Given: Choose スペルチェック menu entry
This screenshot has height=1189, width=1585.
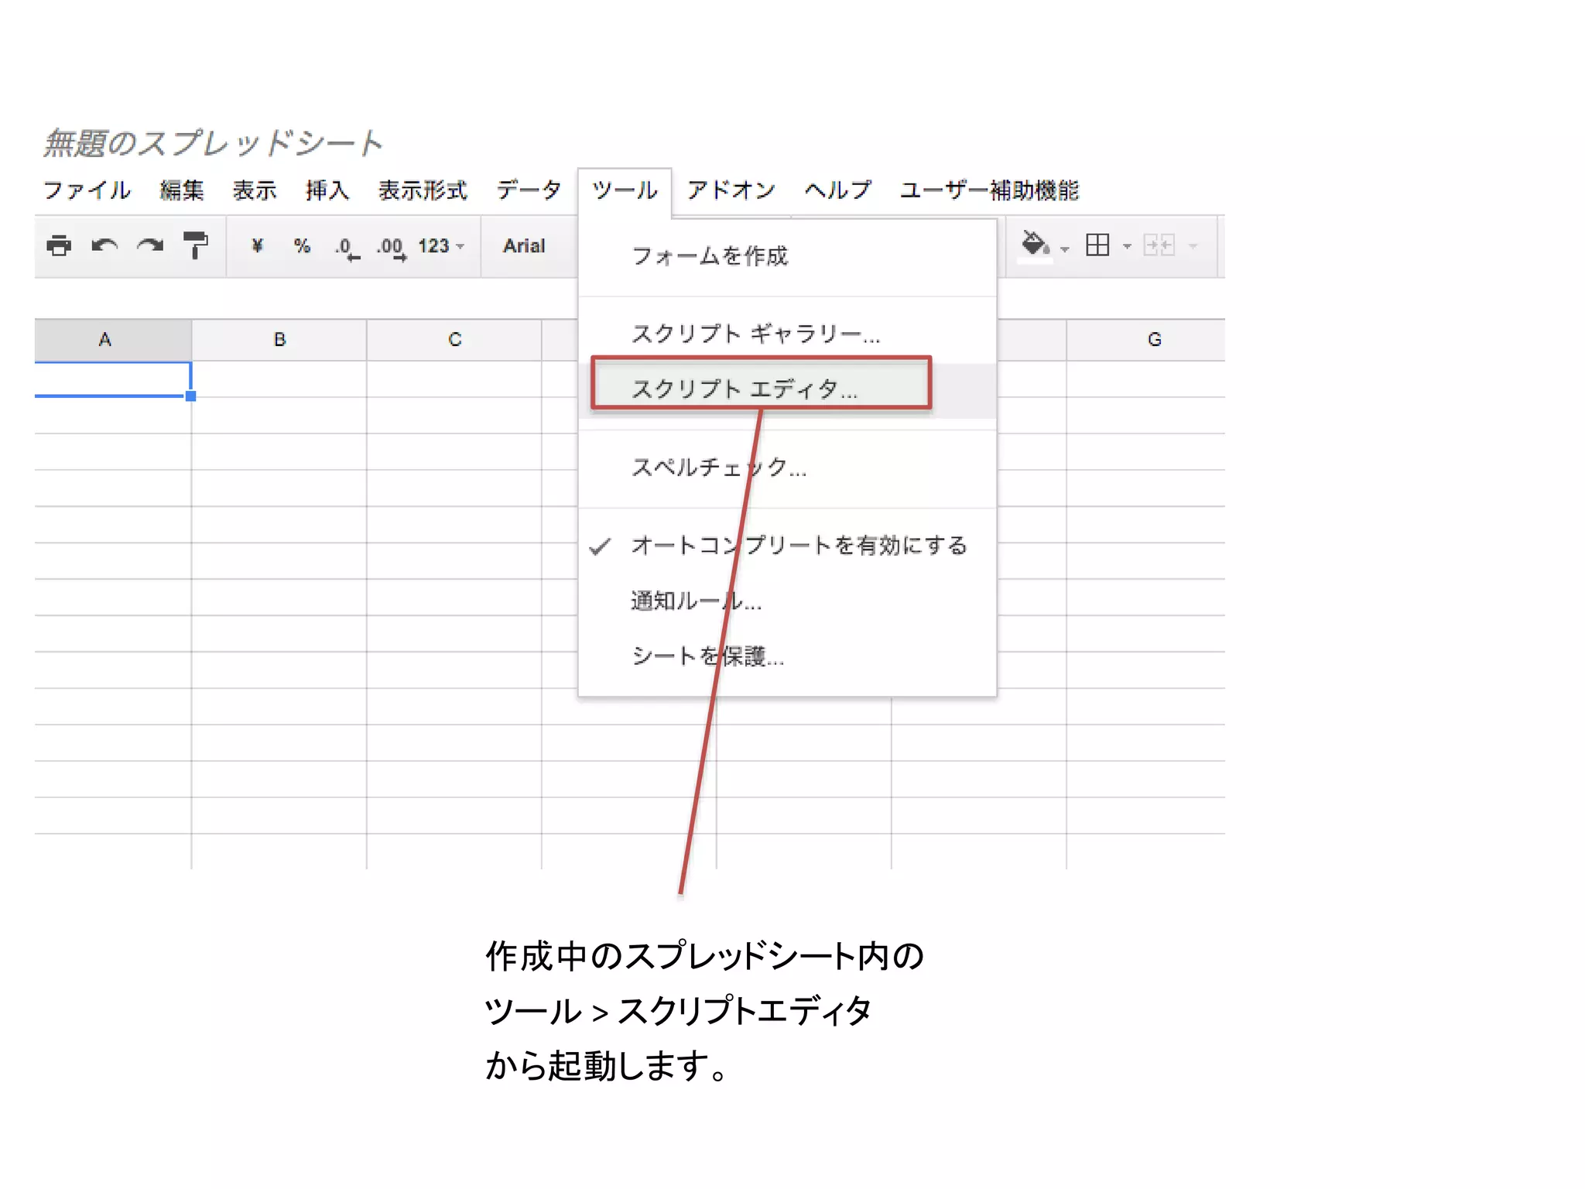Looking at the screenshot, I should click(787, 468).
